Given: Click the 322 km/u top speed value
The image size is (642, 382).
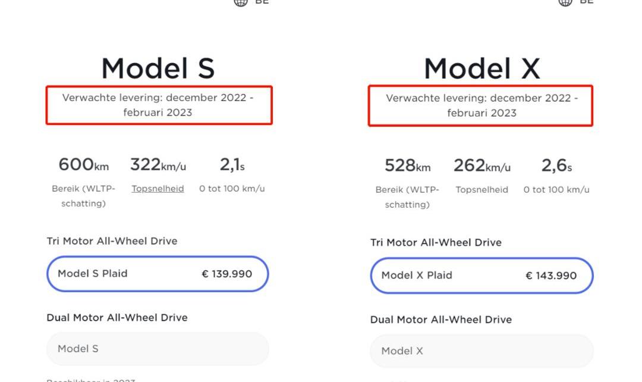Looking at the screenshot, I should pyautogui.click(x=158, y=164).
